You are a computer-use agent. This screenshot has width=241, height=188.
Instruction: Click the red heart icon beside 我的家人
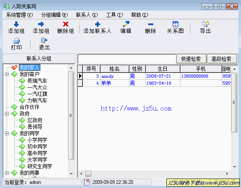click(x=14, y=67)
